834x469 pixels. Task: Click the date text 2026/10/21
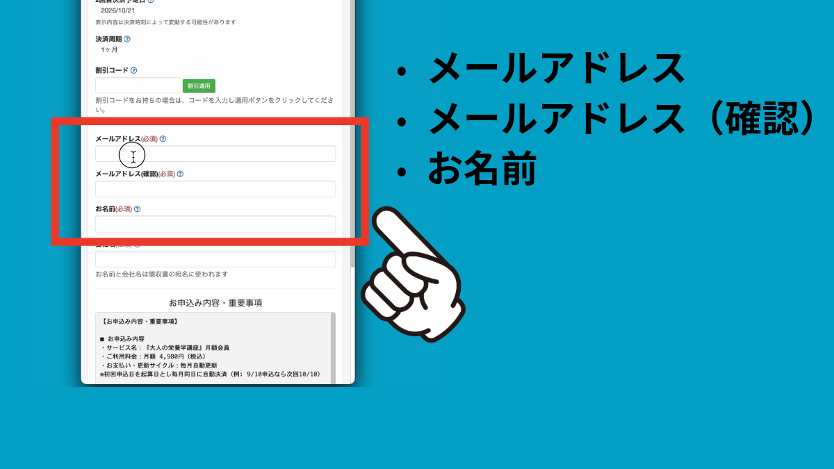tap(117, 10)
